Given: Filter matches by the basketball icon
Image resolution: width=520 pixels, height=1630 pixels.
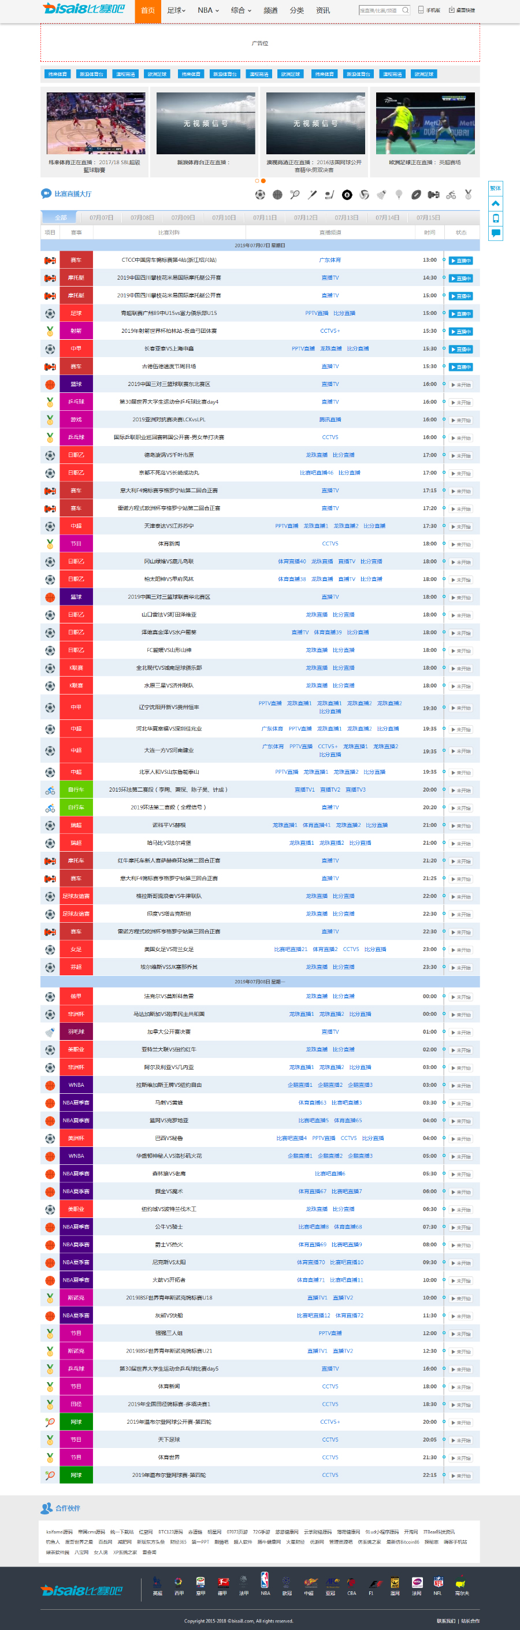Looking at the screenshot, I should 277,194.
